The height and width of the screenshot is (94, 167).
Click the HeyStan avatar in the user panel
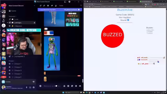[3, 87]
